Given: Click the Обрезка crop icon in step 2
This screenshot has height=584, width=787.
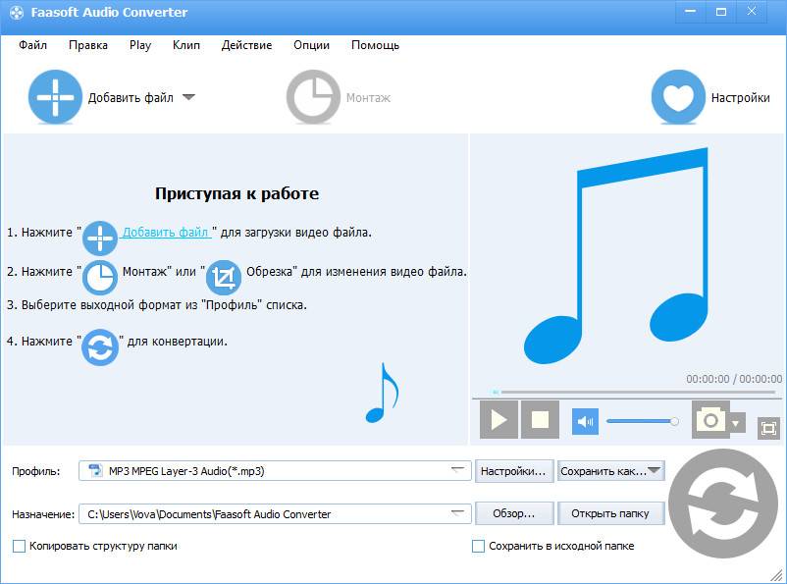Looking at the screenshot, I should 224,277.
